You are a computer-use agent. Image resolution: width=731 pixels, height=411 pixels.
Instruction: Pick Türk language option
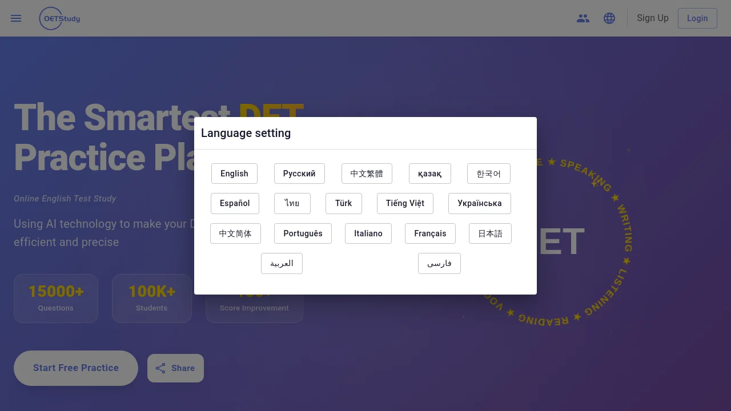tap(344, 203)
